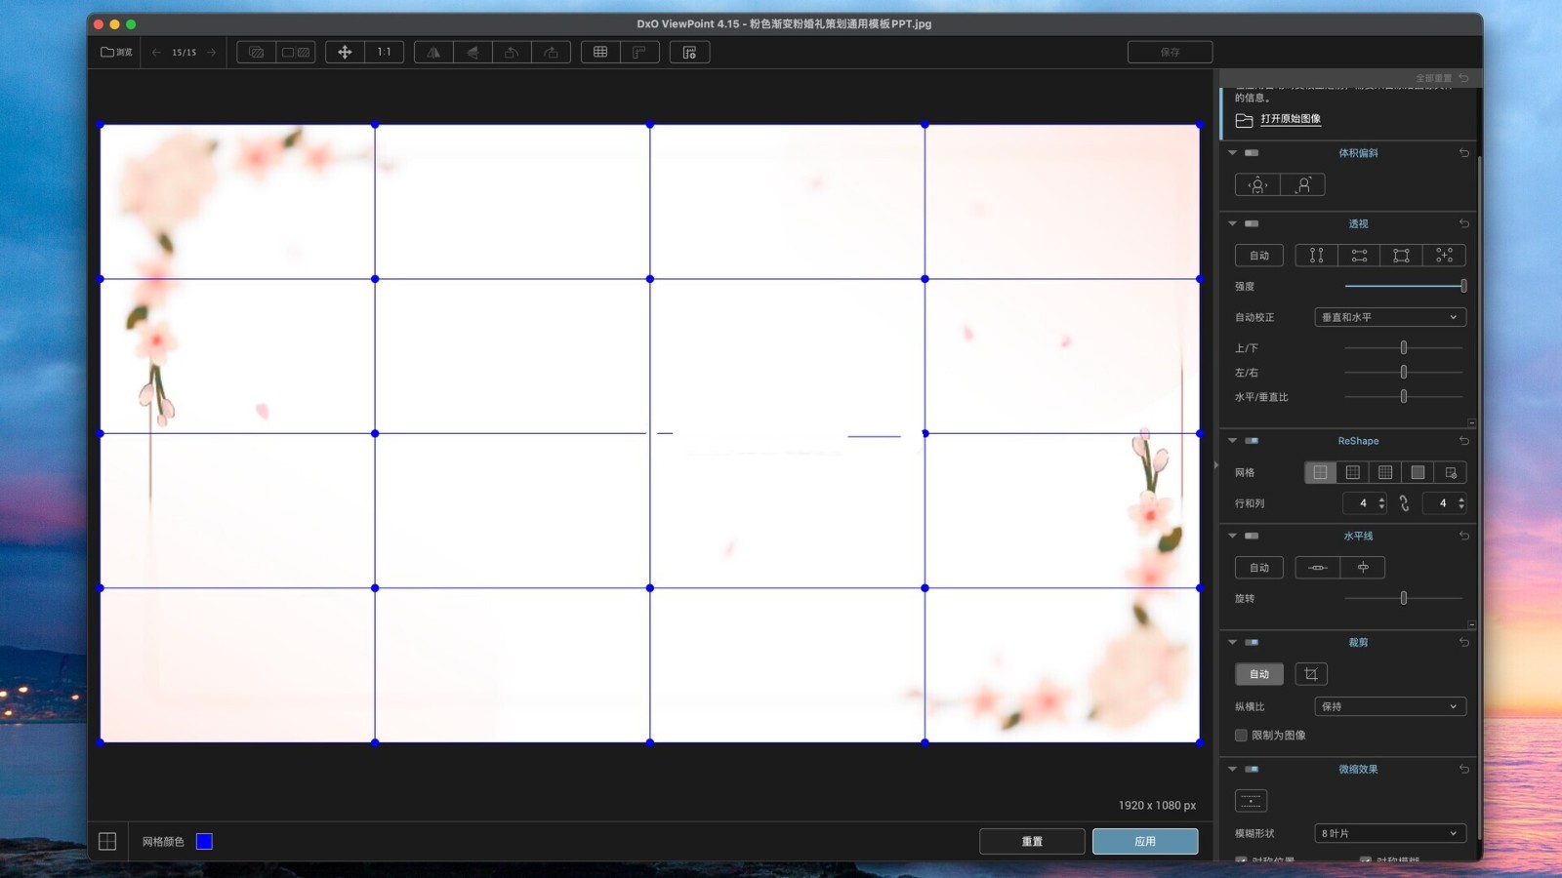Select the miniature effect gradient icon
Viewport: 1562px width, 878px height.
click(x=1251, y=801)
